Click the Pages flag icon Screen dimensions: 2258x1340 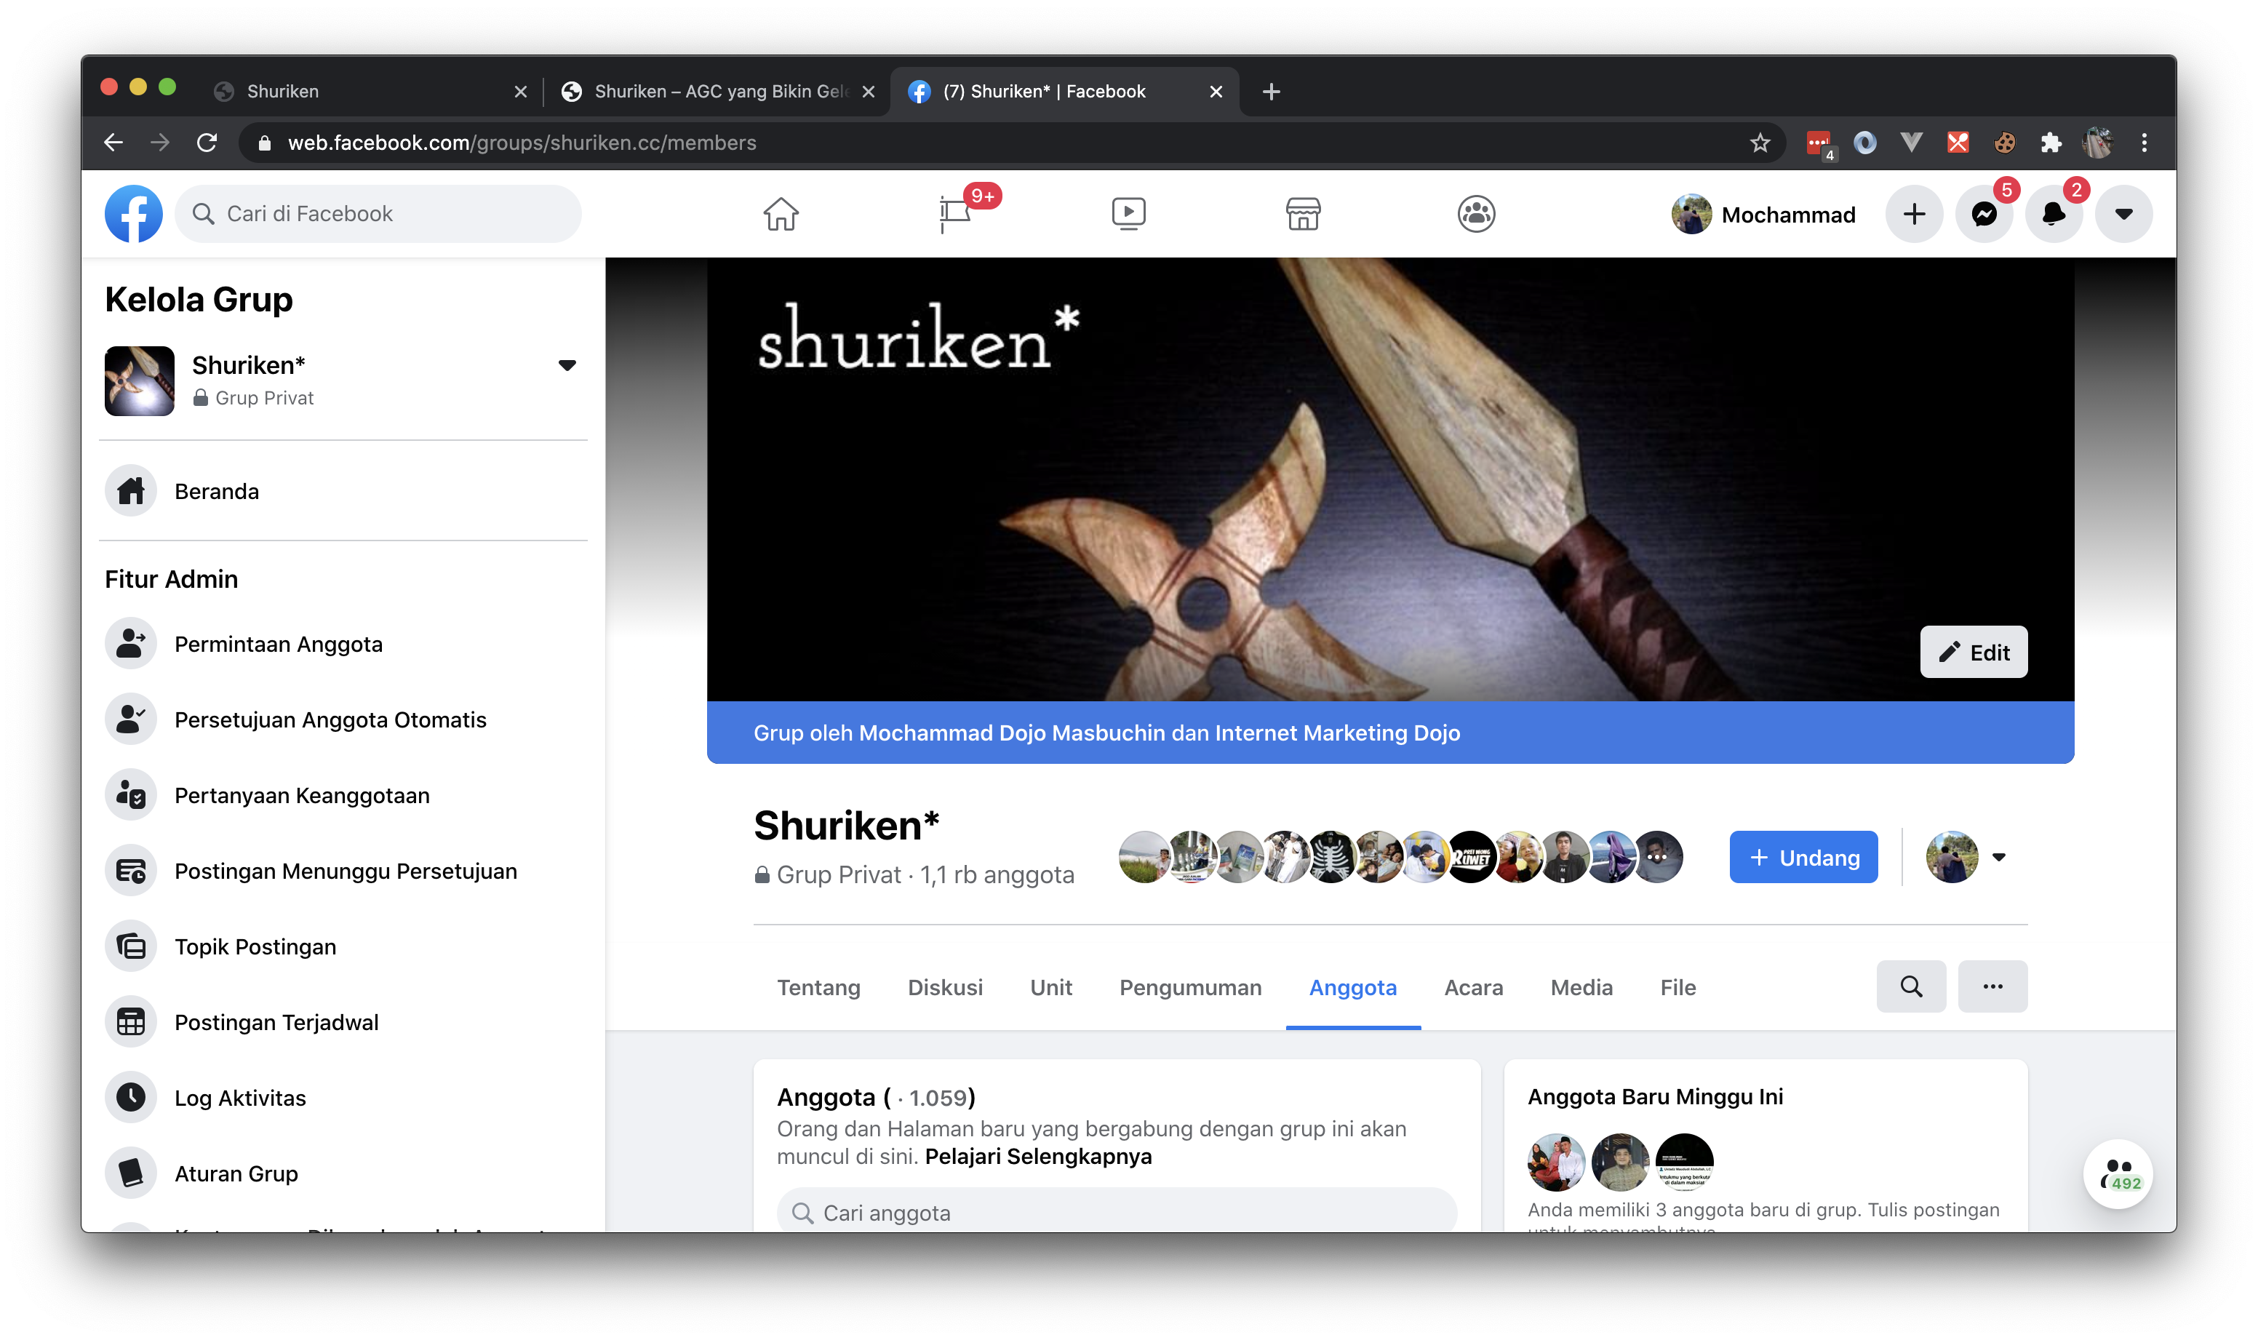pos(954,214)
